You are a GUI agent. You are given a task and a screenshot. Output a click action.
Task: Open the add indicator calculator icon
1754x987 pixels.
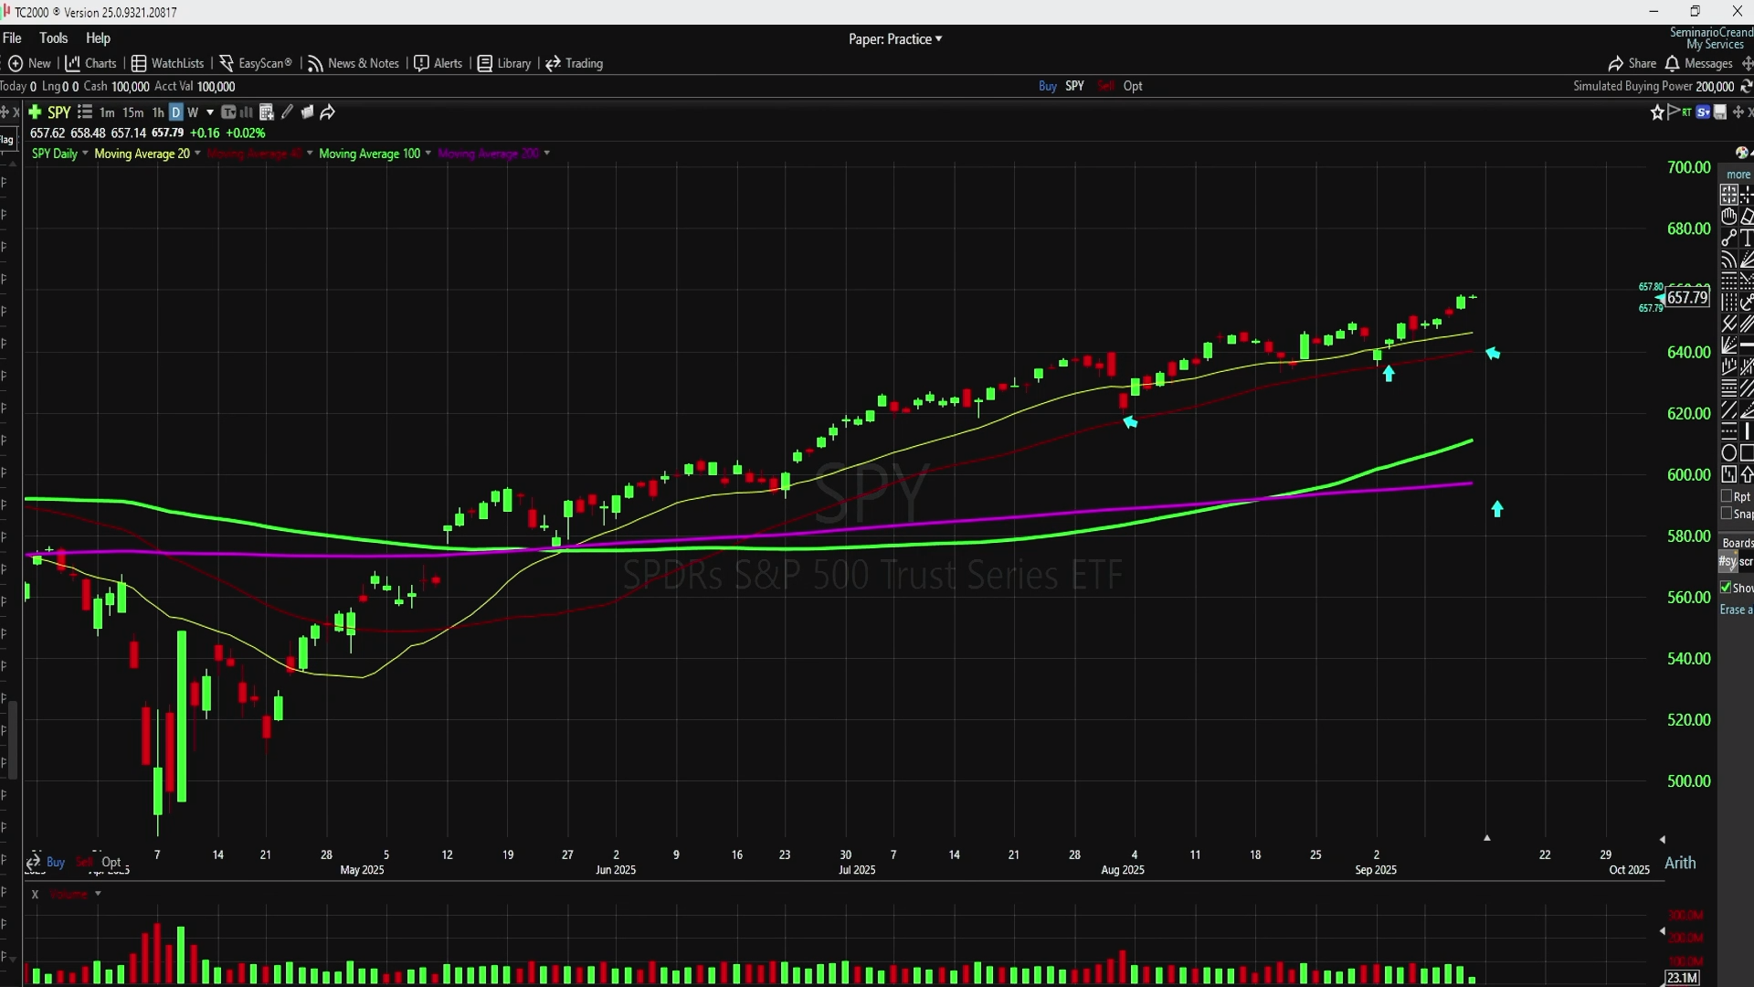point(267,111)
